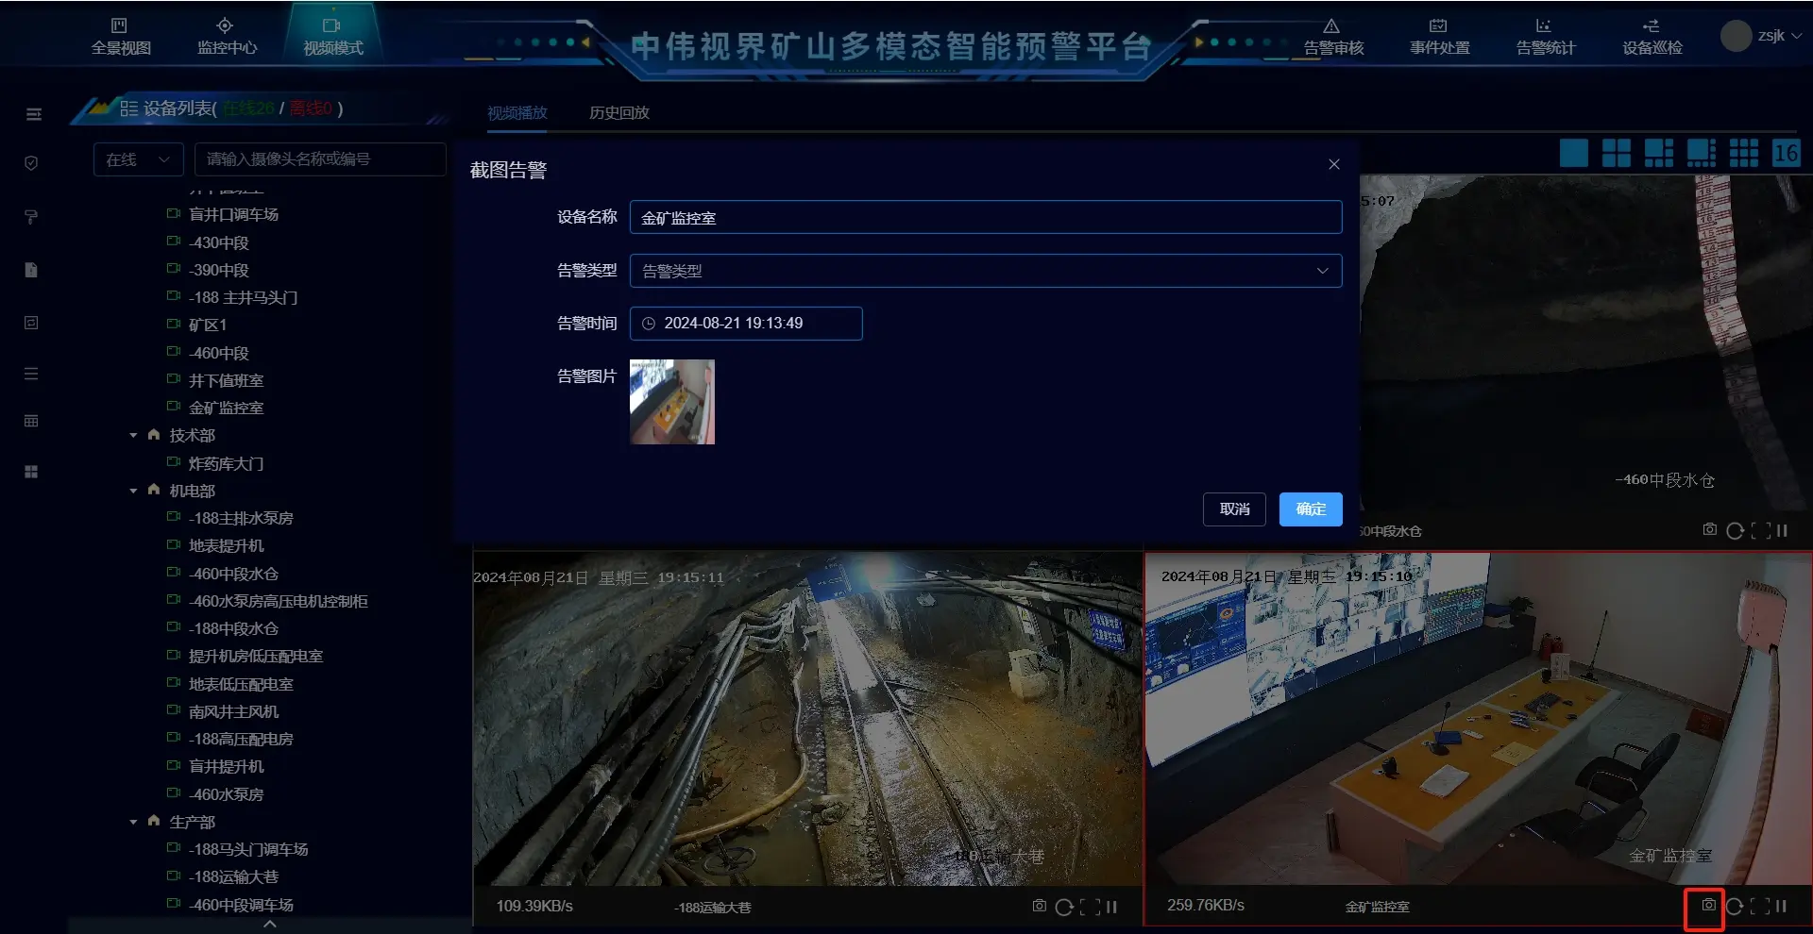
Task: Switch to 视频播放 tab
Action: 517,112
